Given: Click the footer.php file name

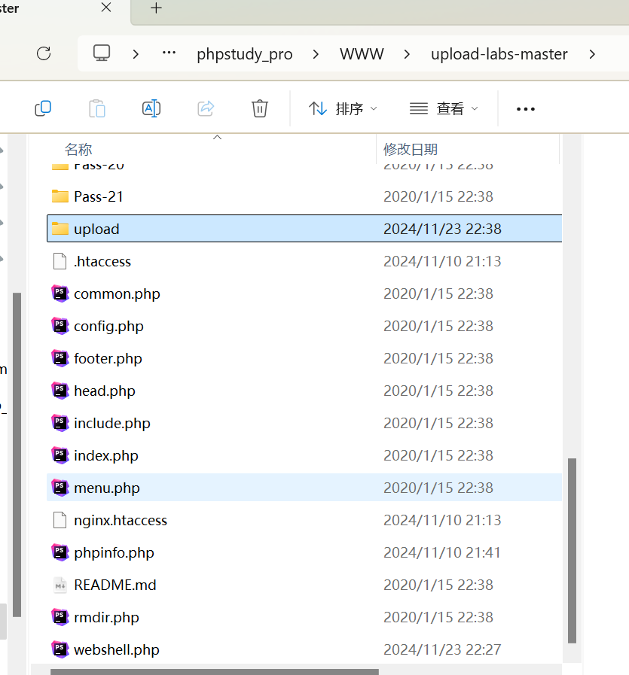Looking at the screenshot, I should tap(108, 359).
